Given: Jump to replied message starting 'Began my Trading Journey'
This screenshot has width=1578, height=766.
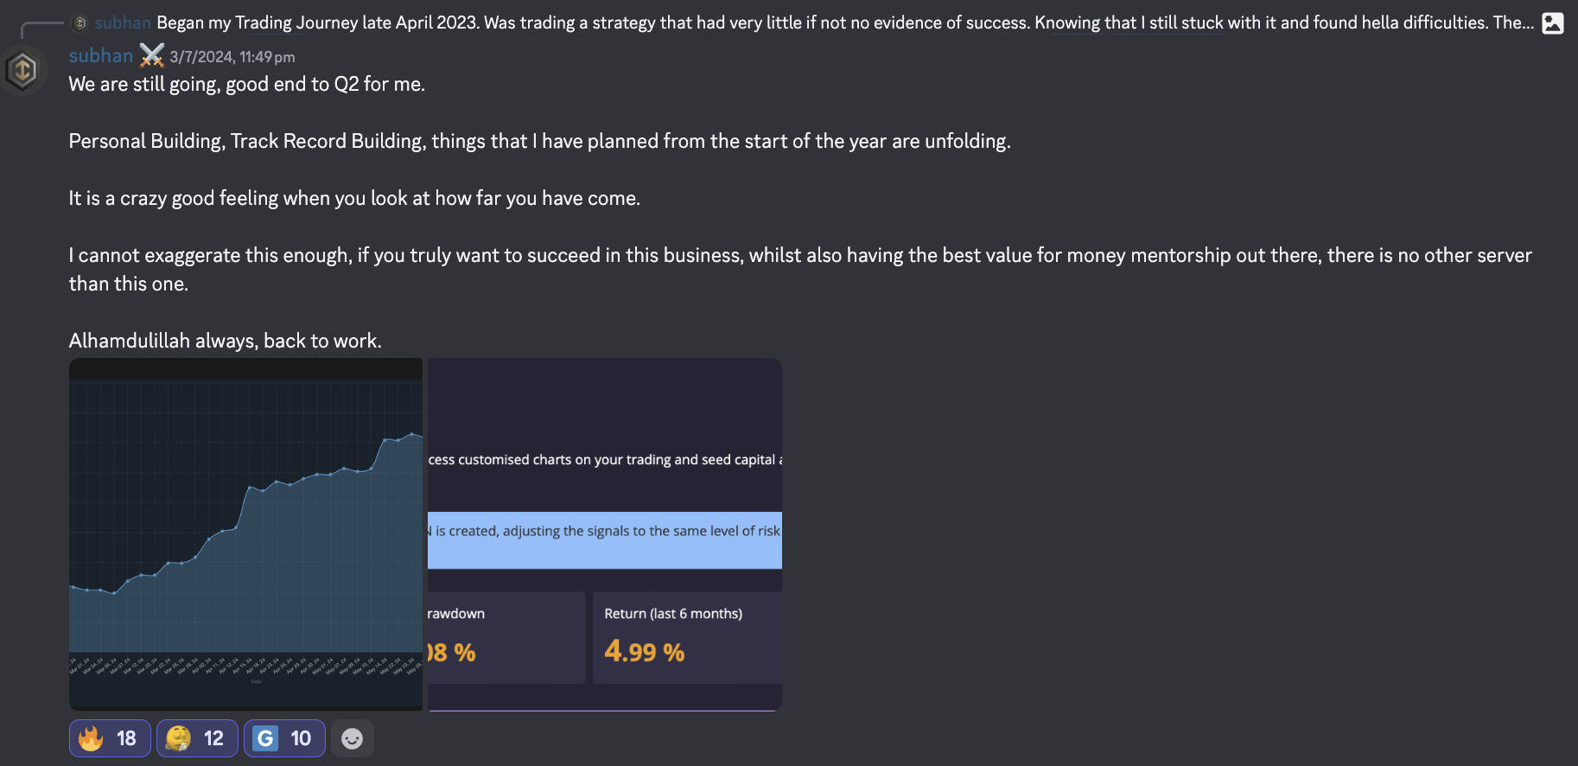Looking at the screenshot, I should (x=845, y=23).
